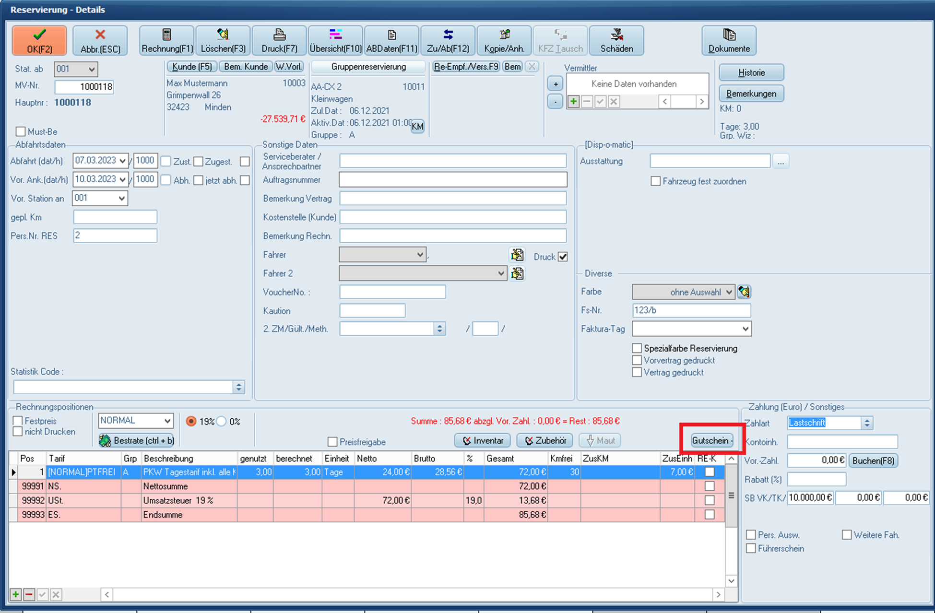935x613 pixels.
Task: Open the Dokumente toolbar button
Action: tap(729, 40)
